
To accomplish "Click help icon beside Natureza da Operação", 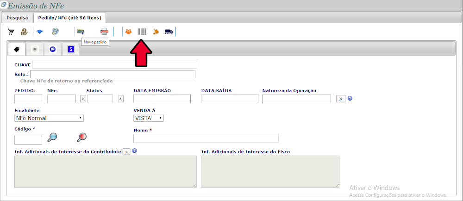I will (x=350, y=98).
